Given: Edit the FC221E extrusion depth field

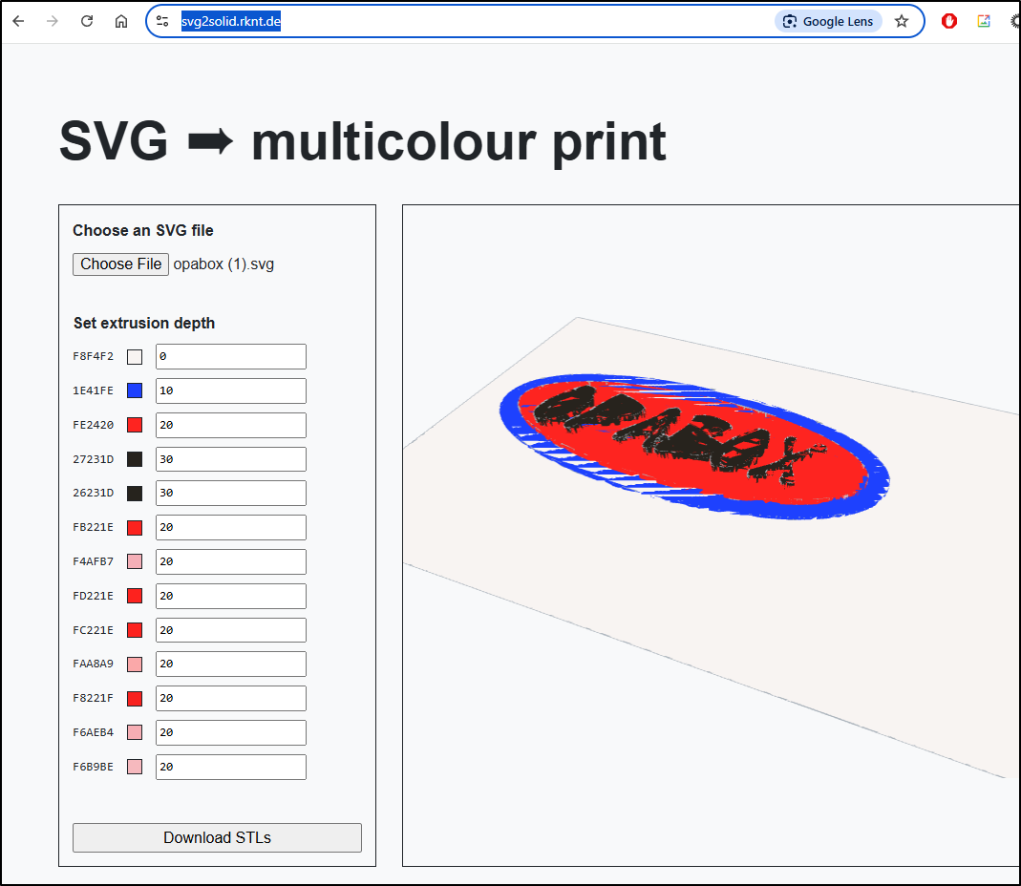Looking at the screenshot, I should 230,630.
